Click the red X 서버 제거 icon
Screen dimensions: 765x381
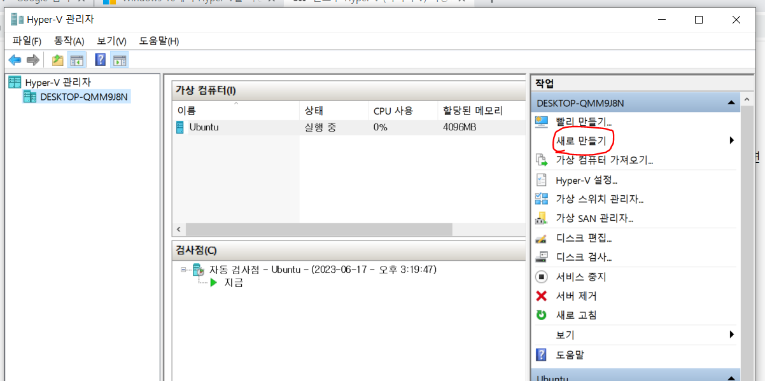542,296
